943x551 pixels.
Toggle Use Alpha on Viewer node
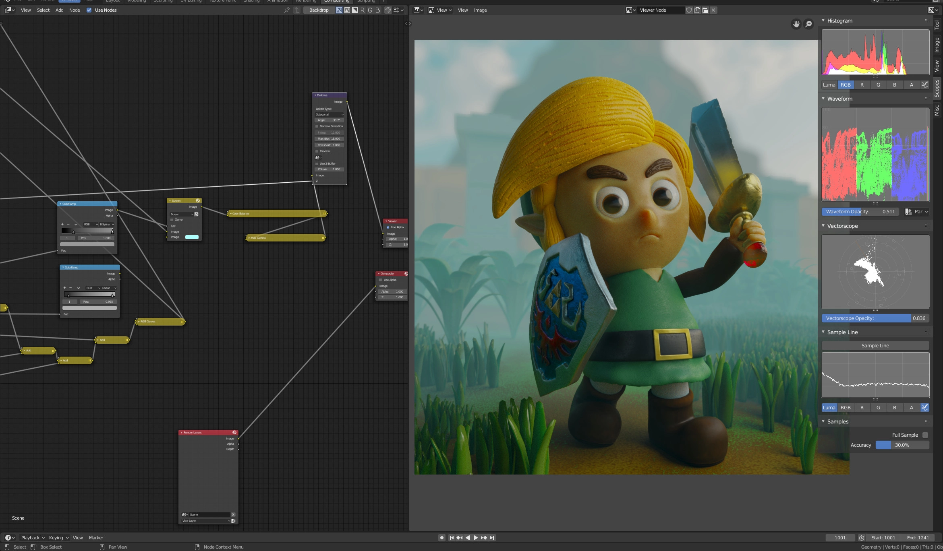(388, 227)
